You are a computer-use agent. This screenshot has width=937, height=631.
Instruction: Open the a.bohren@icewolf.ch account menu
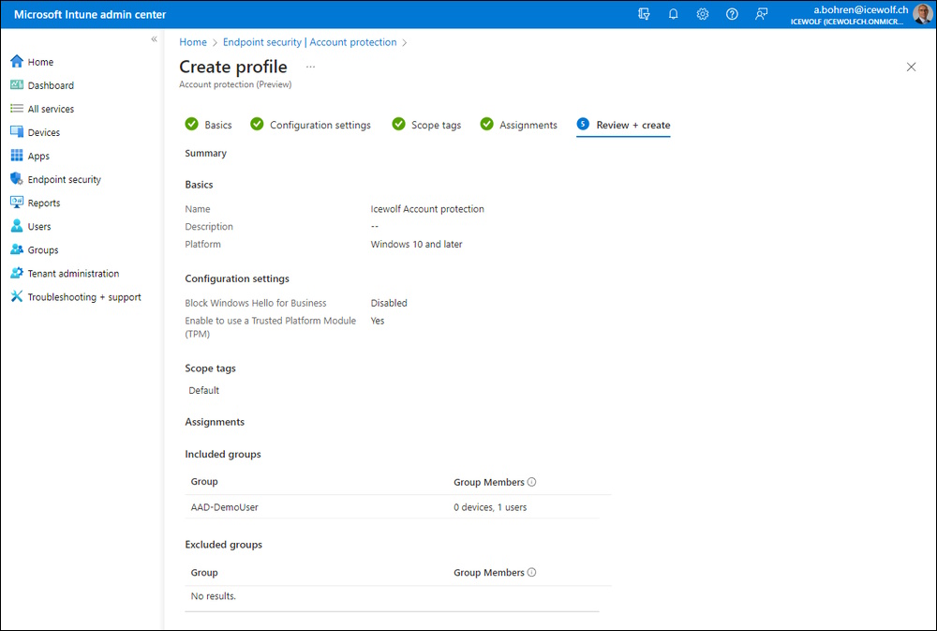pyautogui.click(x=860, y=14)
